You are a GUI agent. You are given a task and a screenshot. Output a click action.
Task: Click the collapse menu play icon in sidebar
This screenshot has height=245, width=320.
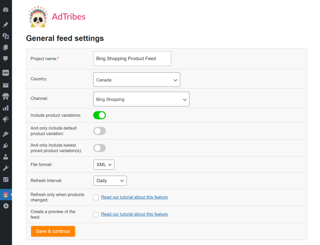coord(6,206)
